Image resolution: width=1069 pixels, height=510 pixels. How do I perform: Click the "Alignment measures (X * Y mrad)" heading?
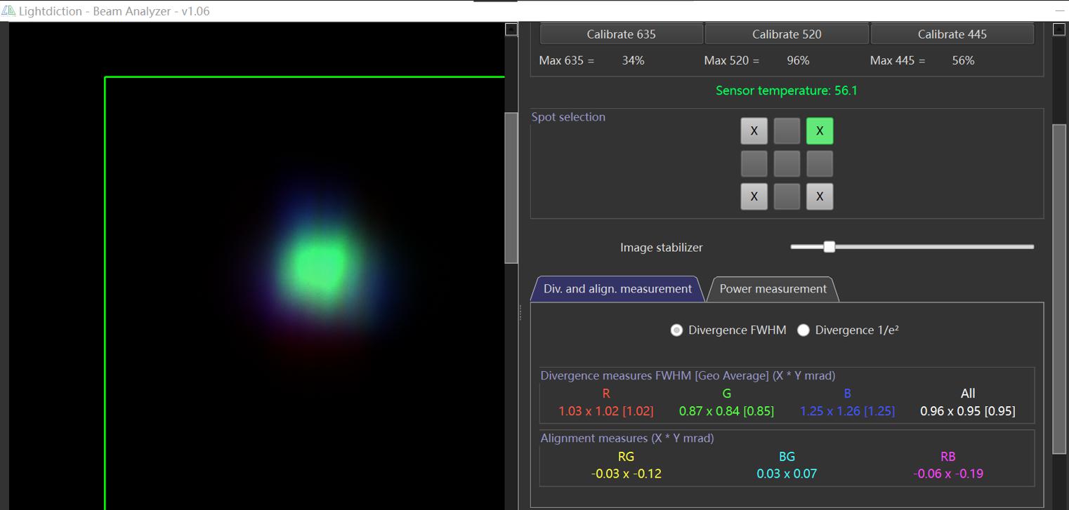627,438
